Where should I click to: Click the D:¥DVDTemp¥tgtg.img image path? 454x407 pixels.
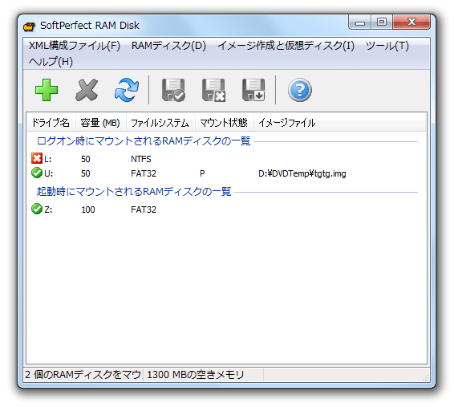click(302, 173)
